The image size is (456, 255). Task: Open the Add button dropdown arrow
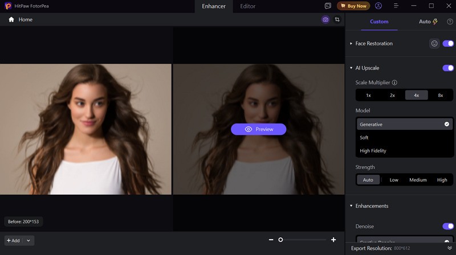(x=28, y=240)
